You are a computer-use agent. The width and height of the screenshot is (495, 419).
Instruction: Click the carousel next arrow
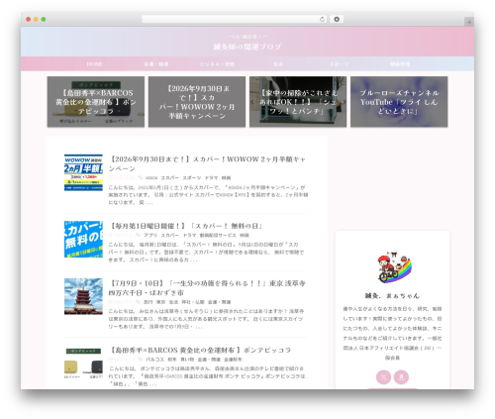tap(344, 102)
